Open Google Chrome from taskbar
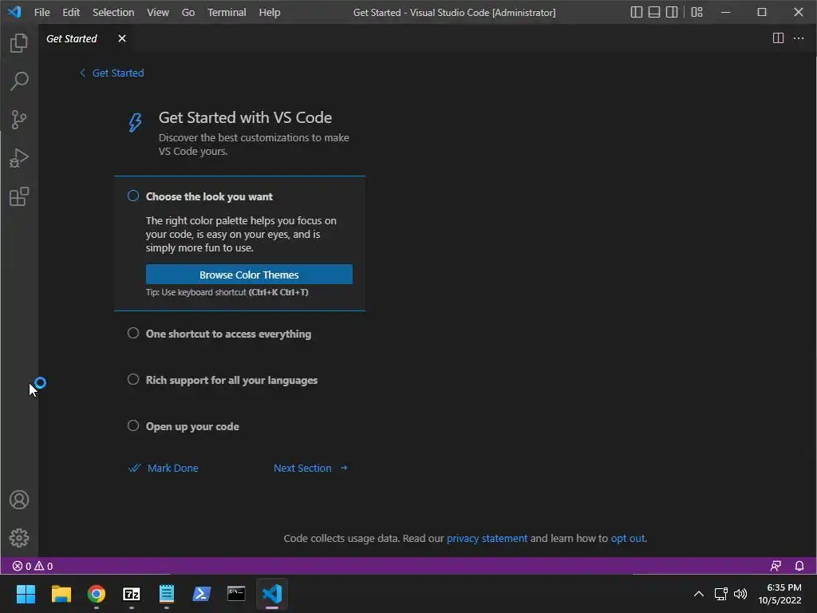Image resolution: width=817 pixels, height=613 pixels. [x=97, y=594]
